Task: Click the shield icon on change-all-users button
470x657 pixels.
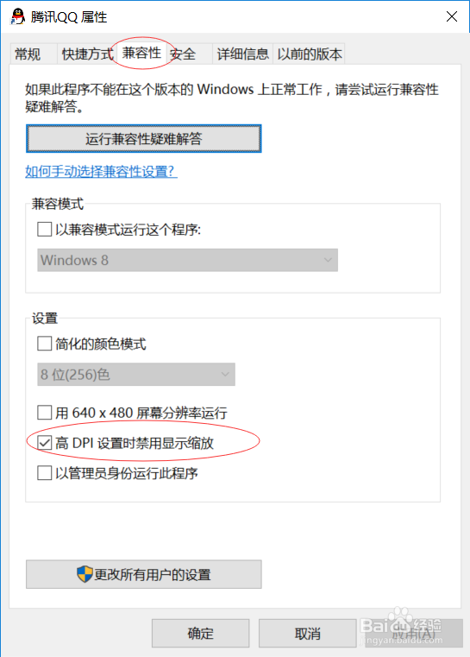Action: coord(85,574)
